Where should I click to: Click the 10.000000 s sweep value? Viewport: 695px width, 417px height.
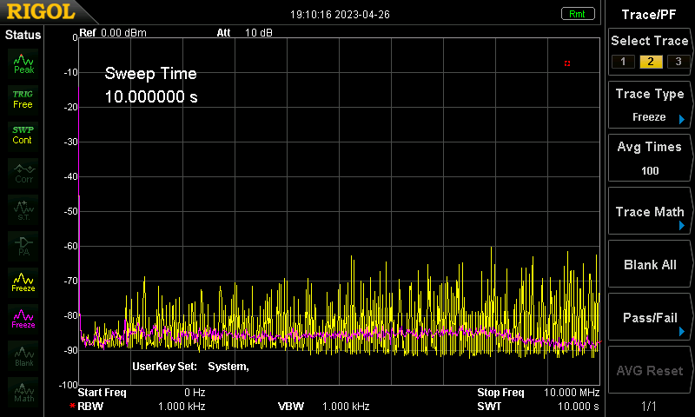coord(151,96)
